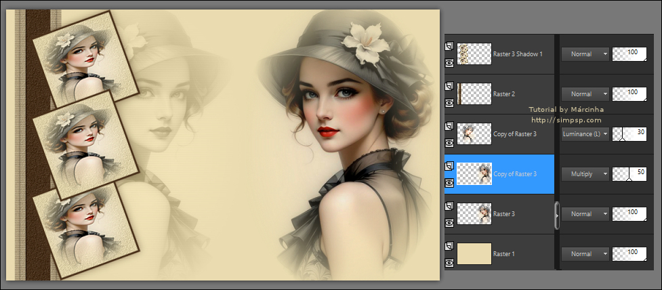
Task: Select the Raster 2 layer name
Action: pos(504,94)
